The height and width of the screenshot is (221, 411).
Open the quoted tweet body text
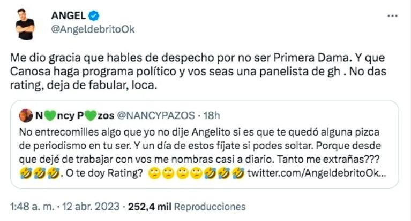(204, 144)
